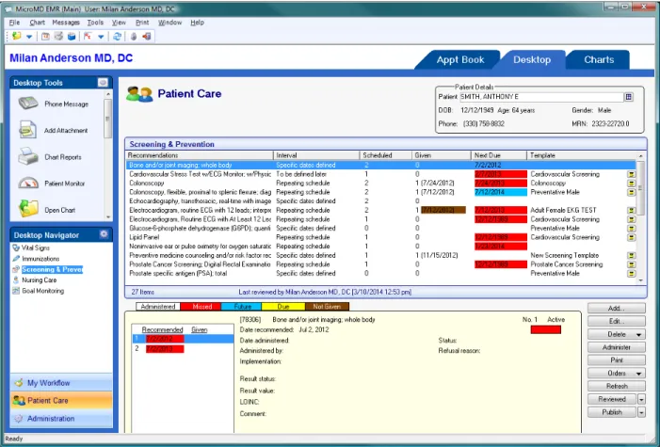This screenshot has height=447, width=660.
Task: Click the Rx prescription toolbar icon
Action: click(88, 36)
